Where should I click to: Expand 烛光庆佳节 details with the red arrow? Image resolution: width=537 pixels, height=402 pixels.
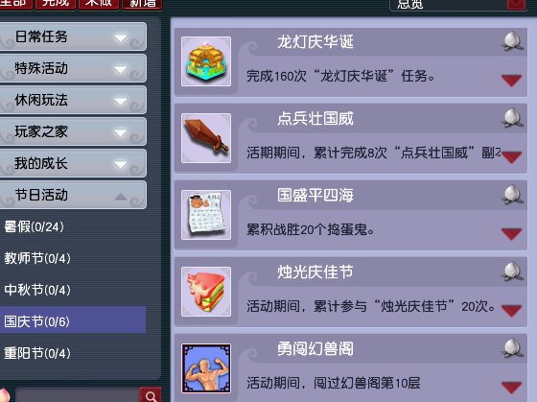point(511,311)
